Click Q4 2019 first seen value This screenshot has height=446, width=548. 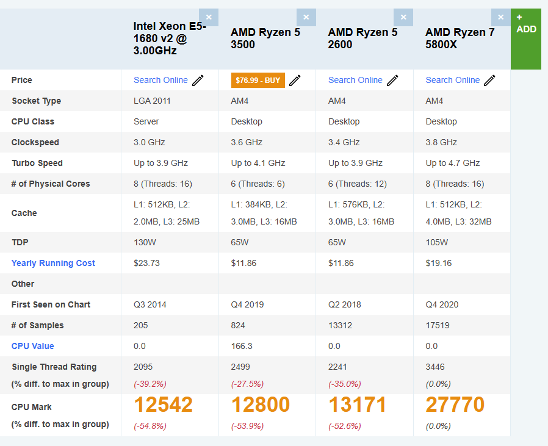(247, 305)
